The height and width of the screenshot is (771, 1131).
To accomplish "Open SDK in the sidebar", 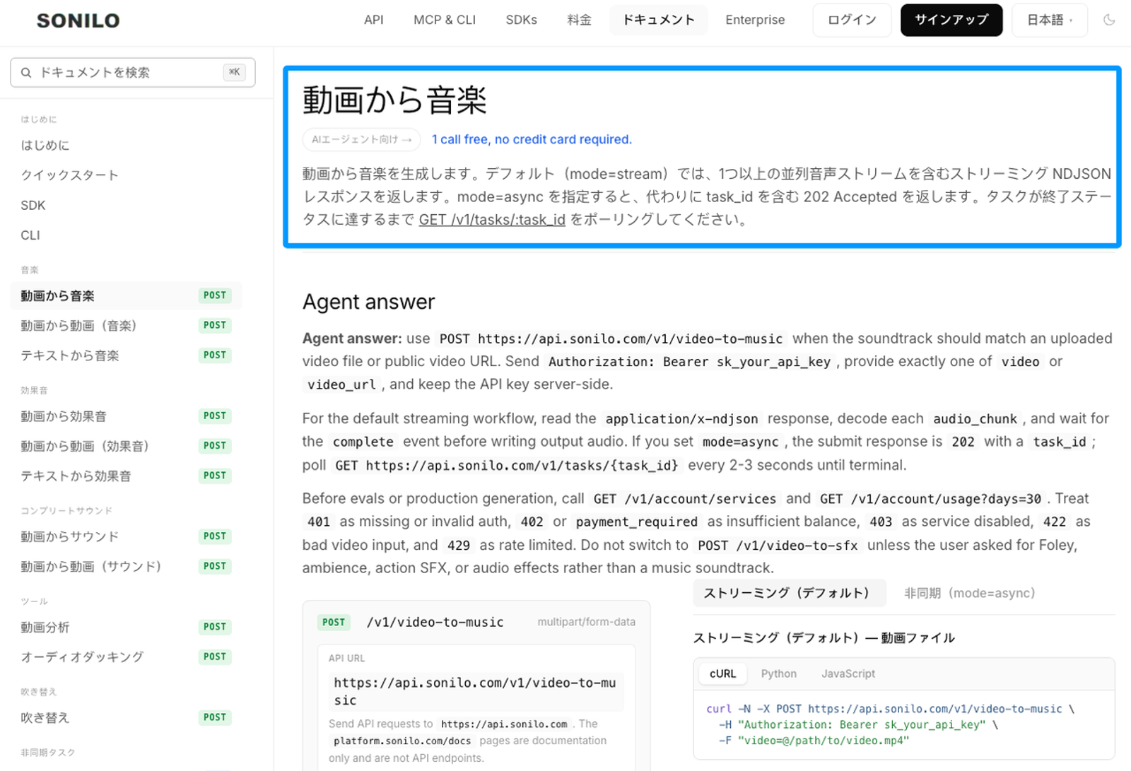I will tap(33, 205).
